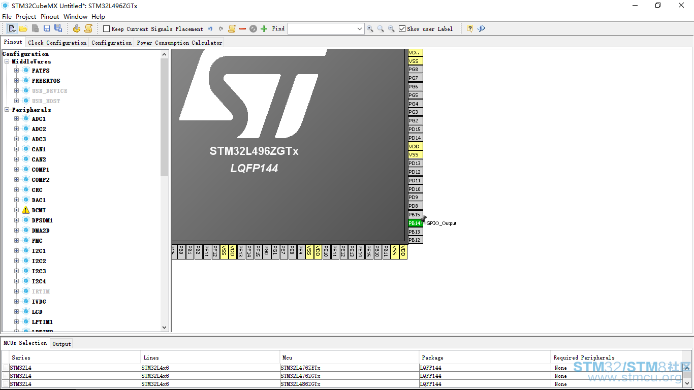The width and height of the screenshot is (694, 390).
Task: Save the project using the floppy disk icon
Action: [x=47, y=28]
